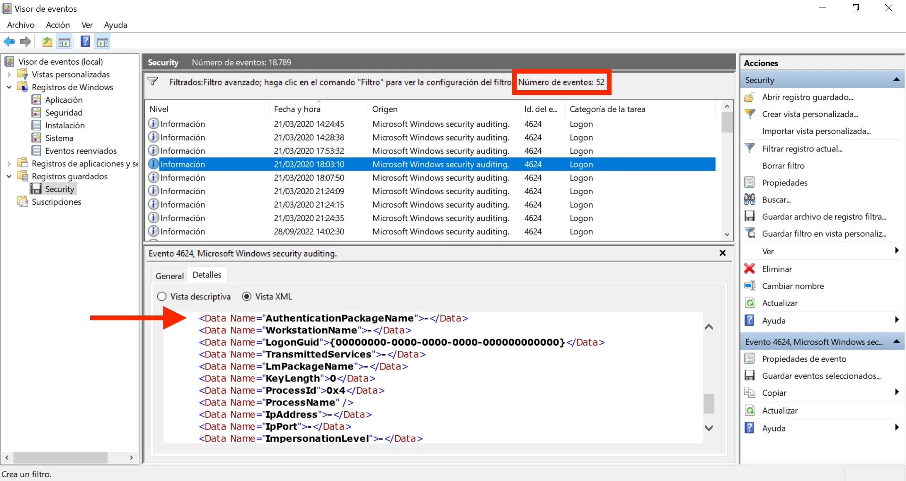Click the lower Actualizar action under Evento 4624
The image size is (906, 481).
(780, 410)
